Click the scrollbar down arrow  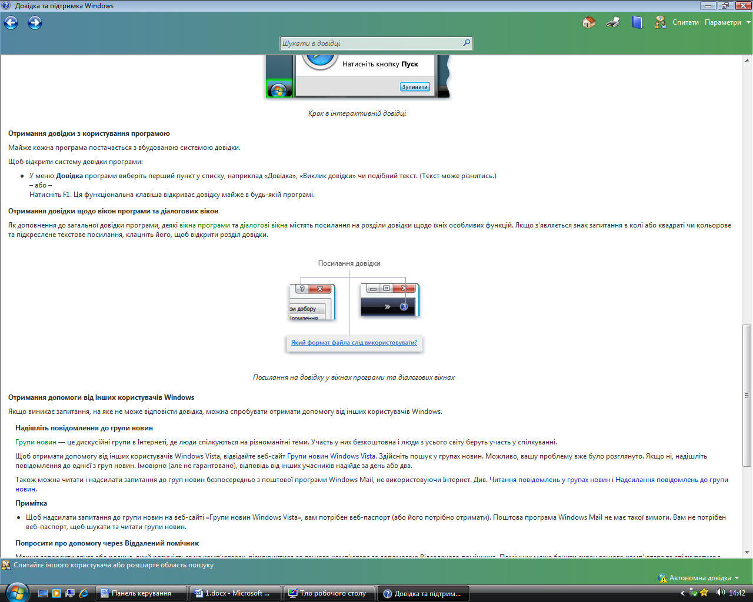(x=747, y=552)
